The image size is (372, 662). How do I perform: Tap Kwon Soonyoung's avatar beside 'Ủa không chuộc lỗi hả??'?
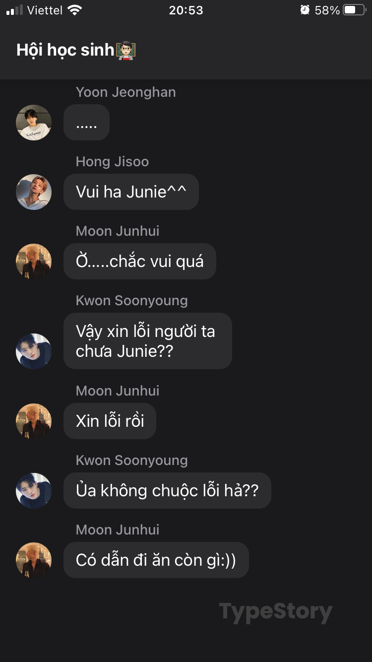click(x=34, y=491)
